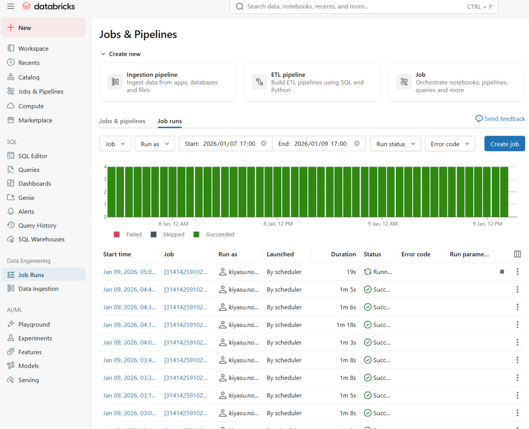Image resolution: width=529 pixels, height=429 pixels.
Task: Select the Job creation card
Action: click(x=457, y=82)
